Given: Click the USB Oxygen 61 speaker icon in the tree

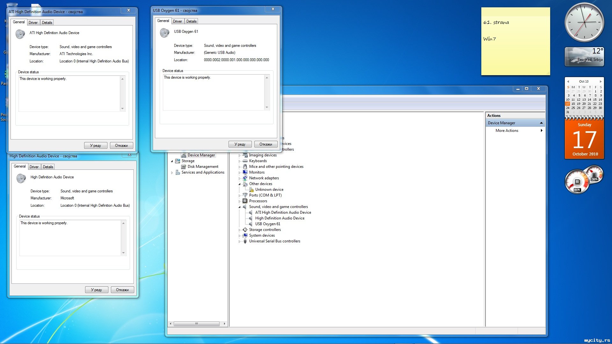Looking at the screenshot, I should 251,224.
